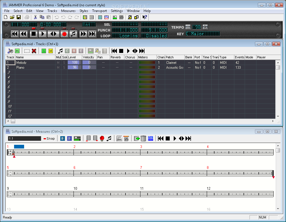Click the 1.1 position field in Measures window
Screen dimensions: 286x222
point(24,138)
